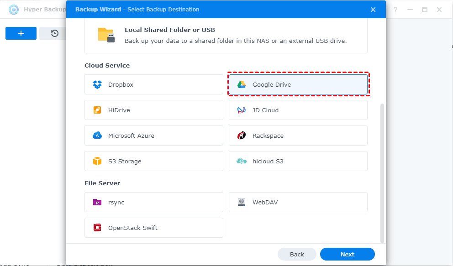Click the Rackspace logo icon
This screenshot has width=453, height=266.
coord(242,136)
